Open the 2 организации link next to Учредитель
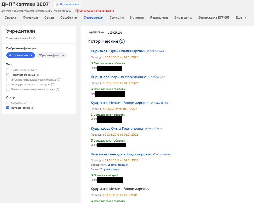The height and width of the screenshot is (203, 254). [x=118, y=165]
